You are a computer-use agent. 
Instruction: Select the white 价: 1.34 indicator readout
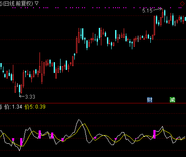tap(13, 107)
